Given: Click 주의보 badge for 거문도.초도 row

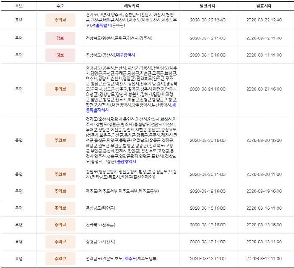Looking at the screenshot, I should 60,259.
